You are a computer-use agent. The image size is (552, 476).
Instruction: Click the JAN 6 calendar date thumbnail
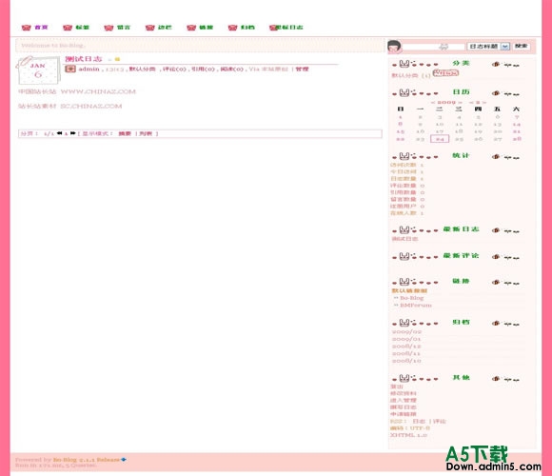tap(38, 70)
